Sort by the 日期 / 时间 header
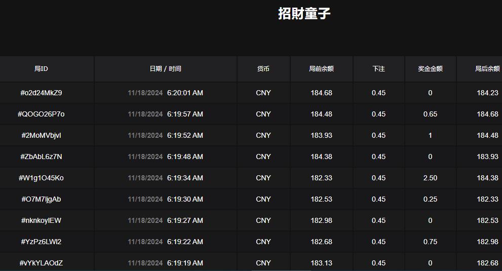502x271 pixels. point(165,69)
